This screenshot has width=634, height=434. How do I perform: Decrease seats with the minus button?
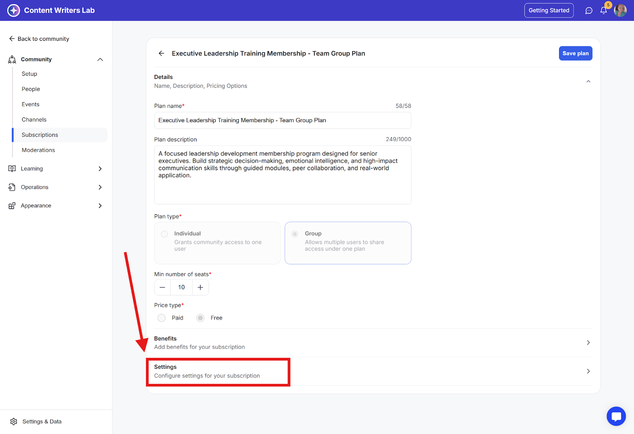pyautogui.click(x=162, y=287)
